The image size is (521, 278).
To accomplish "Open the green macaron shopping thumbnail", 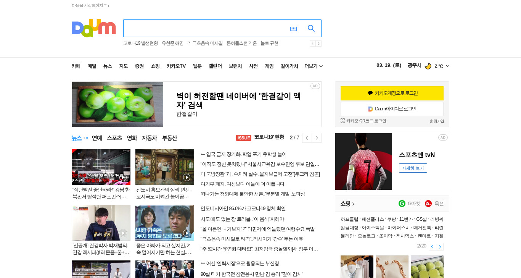I will pos(427,267).
